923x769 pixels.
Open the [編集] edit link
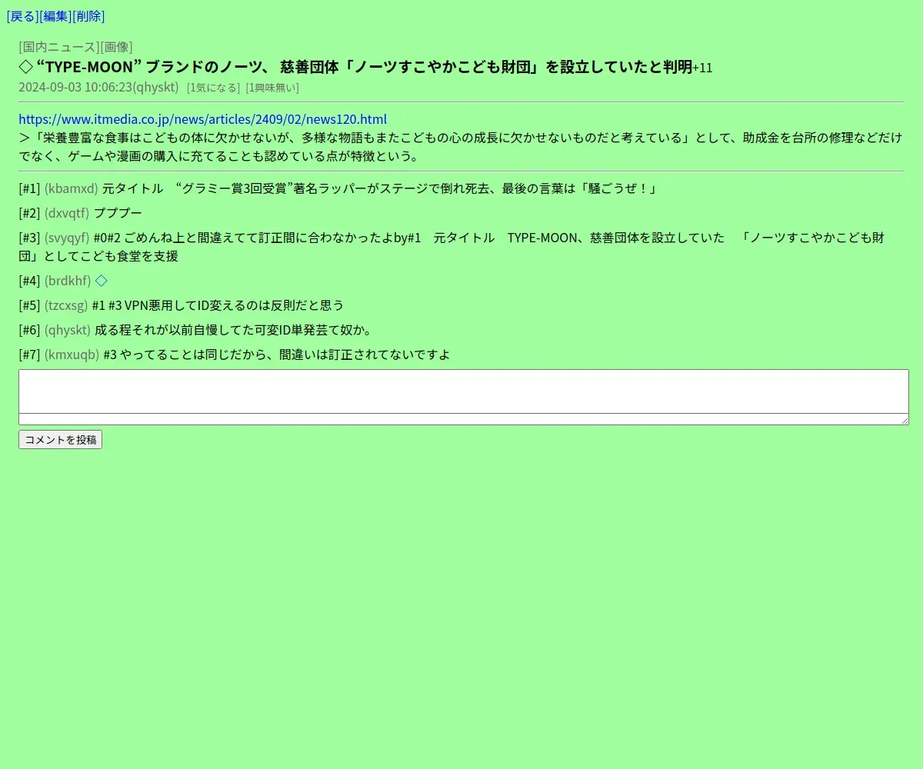coord(55,16)
